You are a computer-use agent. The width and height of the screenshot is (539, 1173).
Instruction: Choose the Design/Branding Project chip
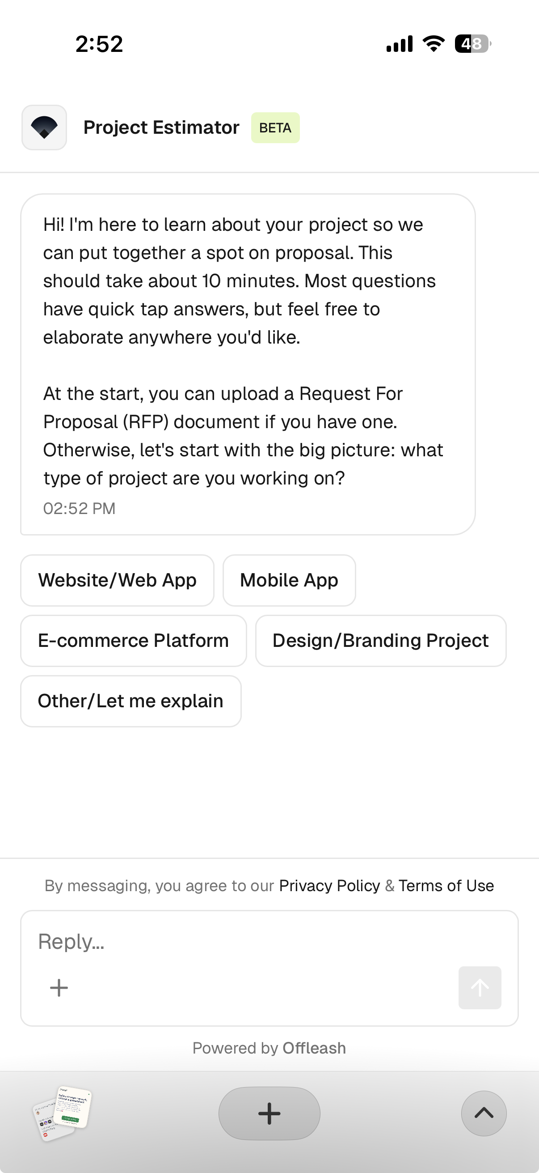[380, 640]
